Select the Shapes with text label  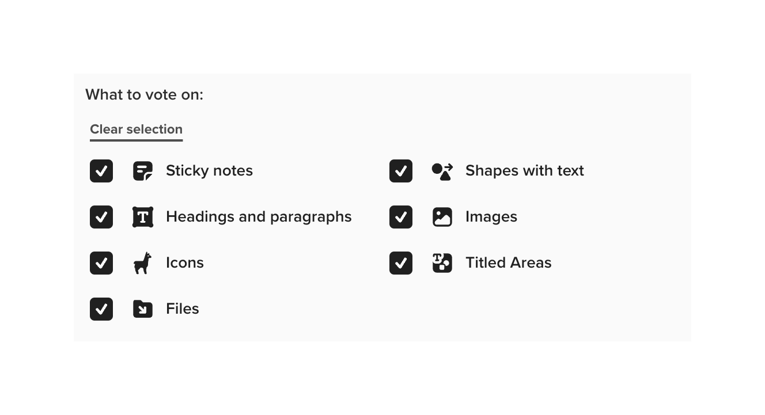[x=525, y=170]
